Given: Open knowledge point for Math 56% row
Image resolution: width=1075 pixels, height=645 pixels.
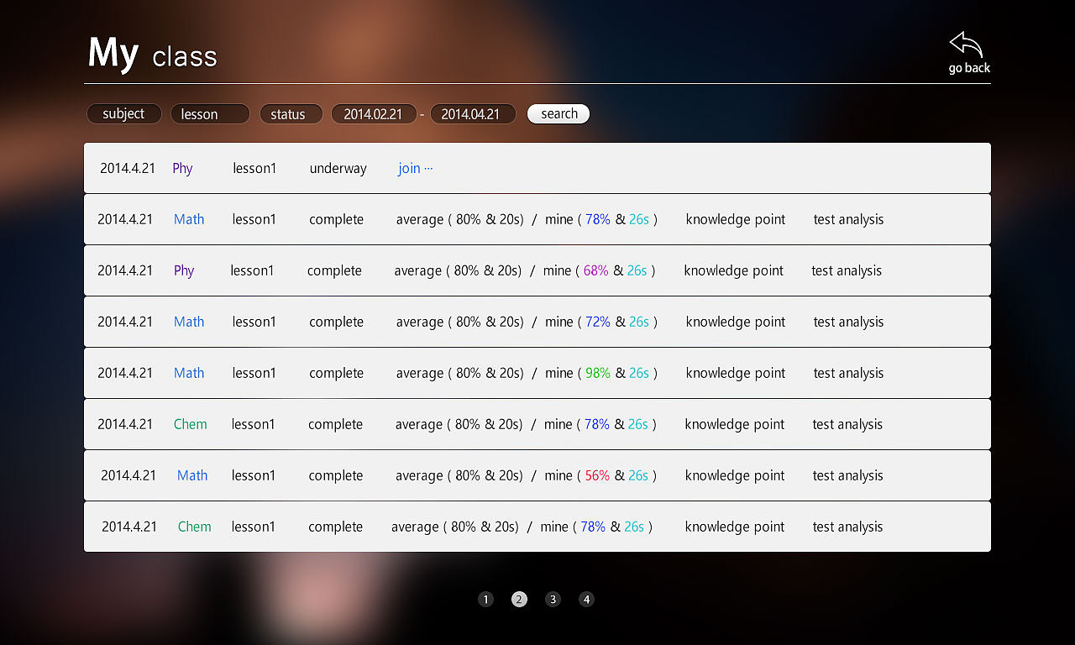Looking at the screenshot, I should point(735,476).
